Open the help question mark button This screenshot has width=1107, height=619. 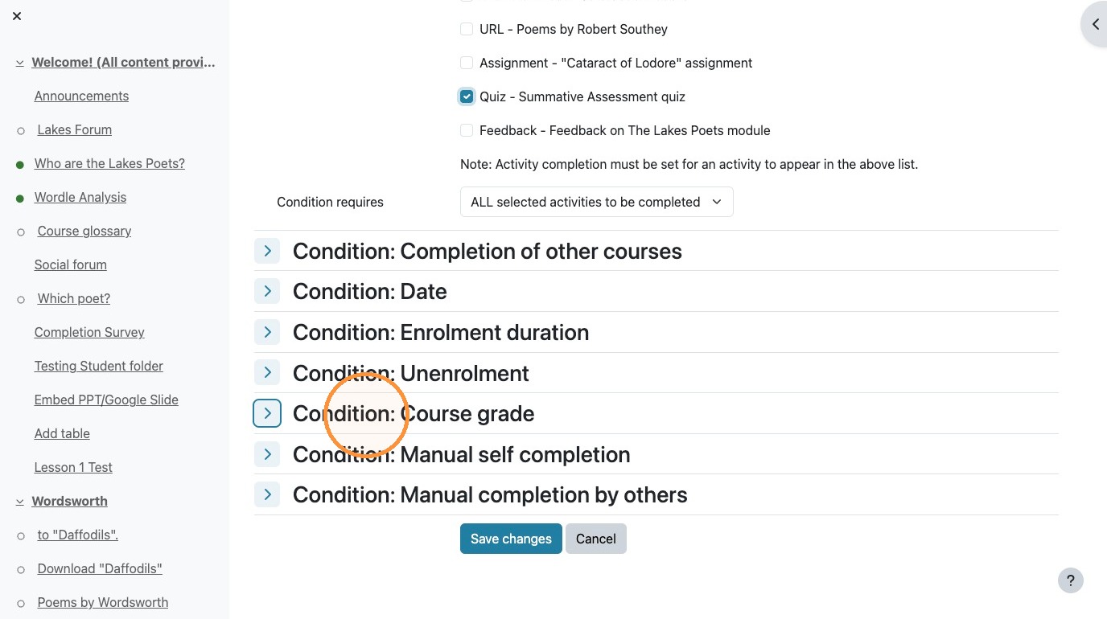1070,580
